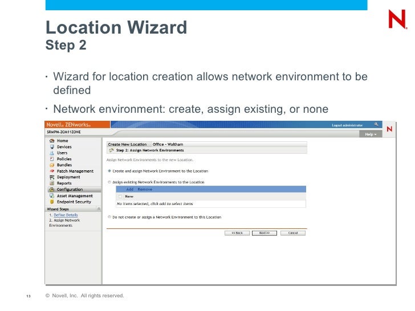Click the Cancel button
Screen dimensions: 415x311
293,233
